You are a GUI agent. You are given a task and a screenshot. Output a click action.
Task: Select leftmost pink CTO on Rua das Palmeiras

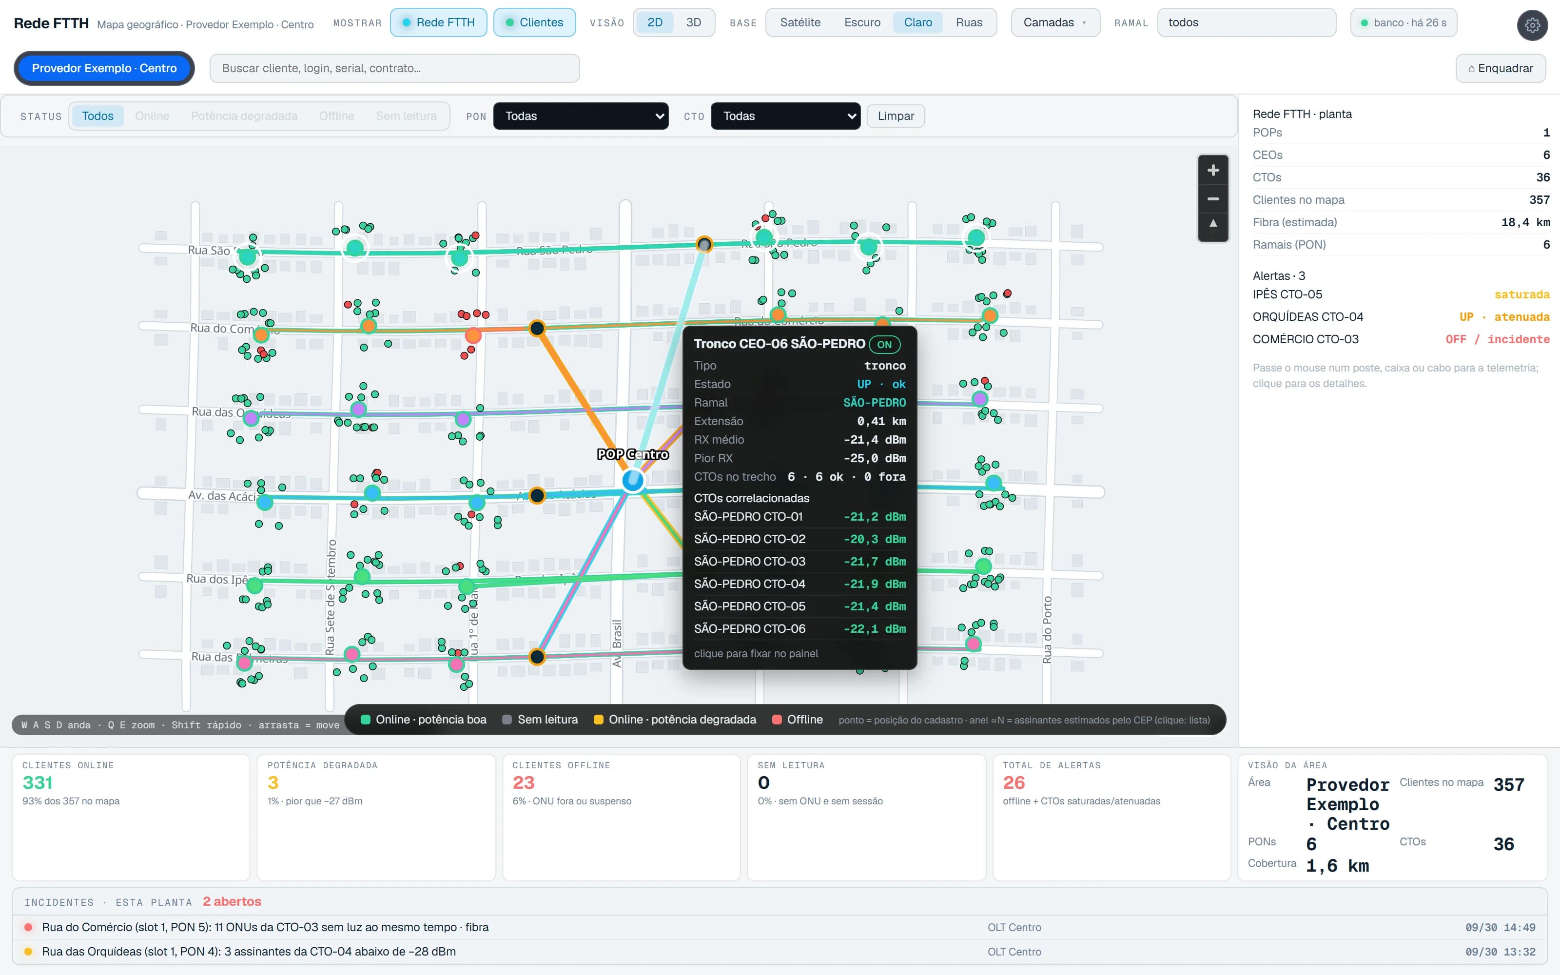(244, 662)
